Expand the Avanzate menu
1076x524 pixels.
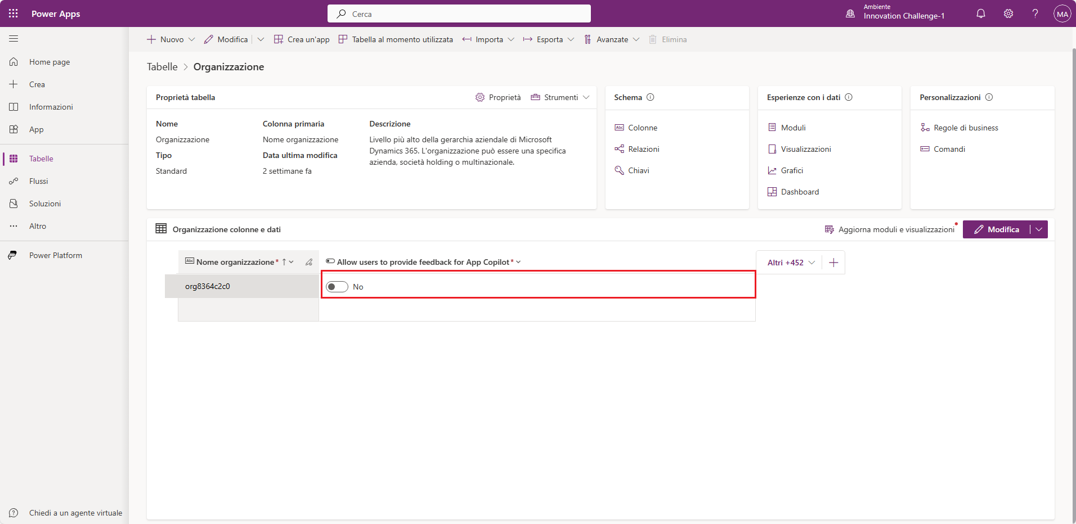click(x=636, y=39)
